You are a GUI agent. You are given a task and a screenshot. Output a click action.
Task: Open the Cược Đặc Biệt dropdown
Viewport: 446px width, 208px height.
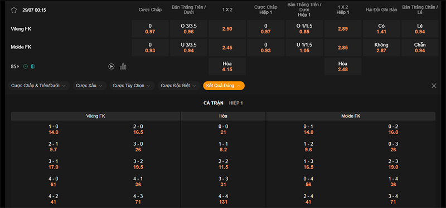pyautogui.click(x=178, y=86)
